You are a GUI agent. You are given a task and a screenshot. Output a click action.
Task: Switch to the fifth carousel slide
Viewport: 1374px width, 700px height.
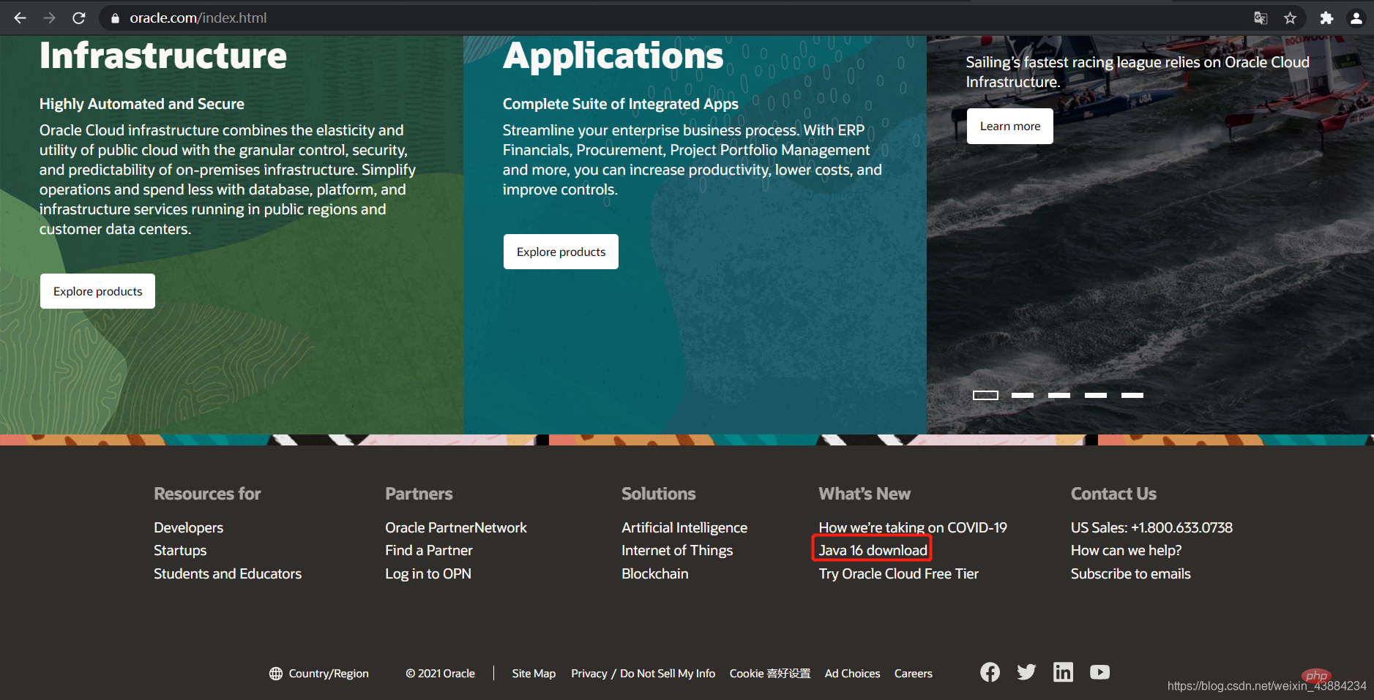(1132, 395)
